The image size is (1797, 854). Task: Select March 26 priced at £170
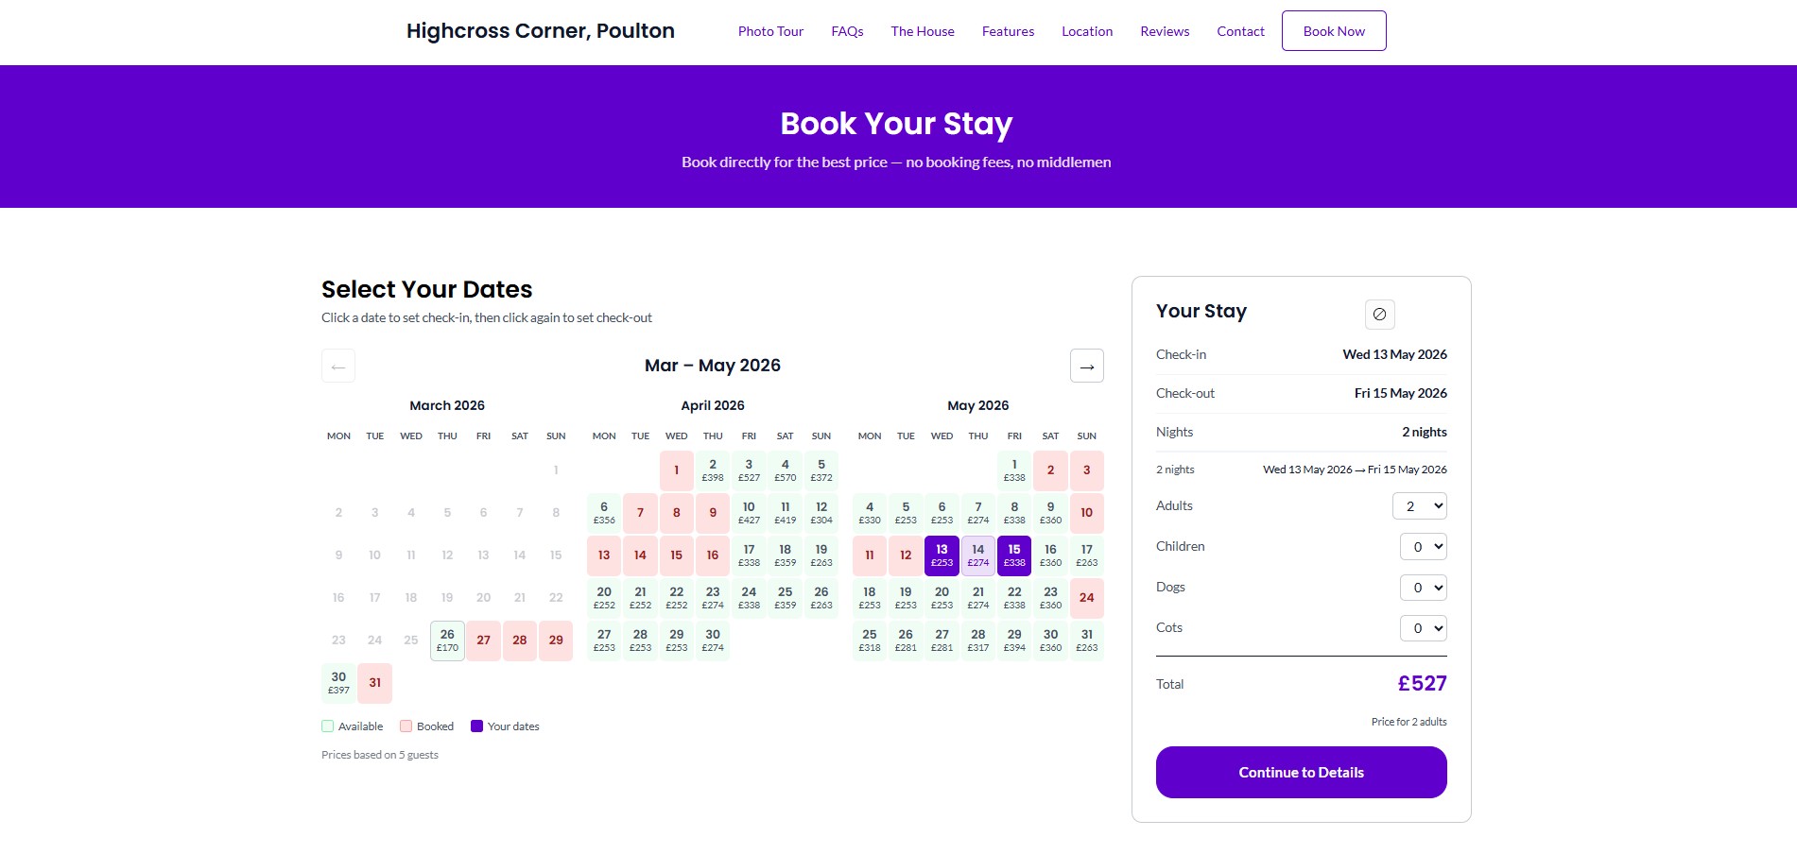tap(446, 640)
